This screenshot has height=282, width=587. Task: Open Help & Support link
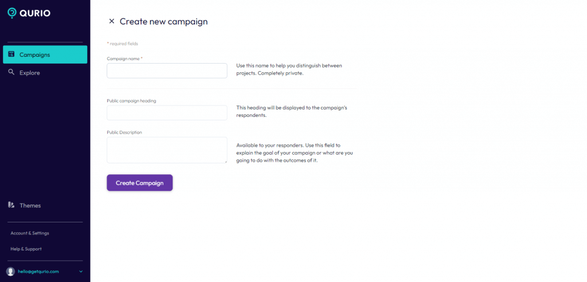click(x=26, y=249)
